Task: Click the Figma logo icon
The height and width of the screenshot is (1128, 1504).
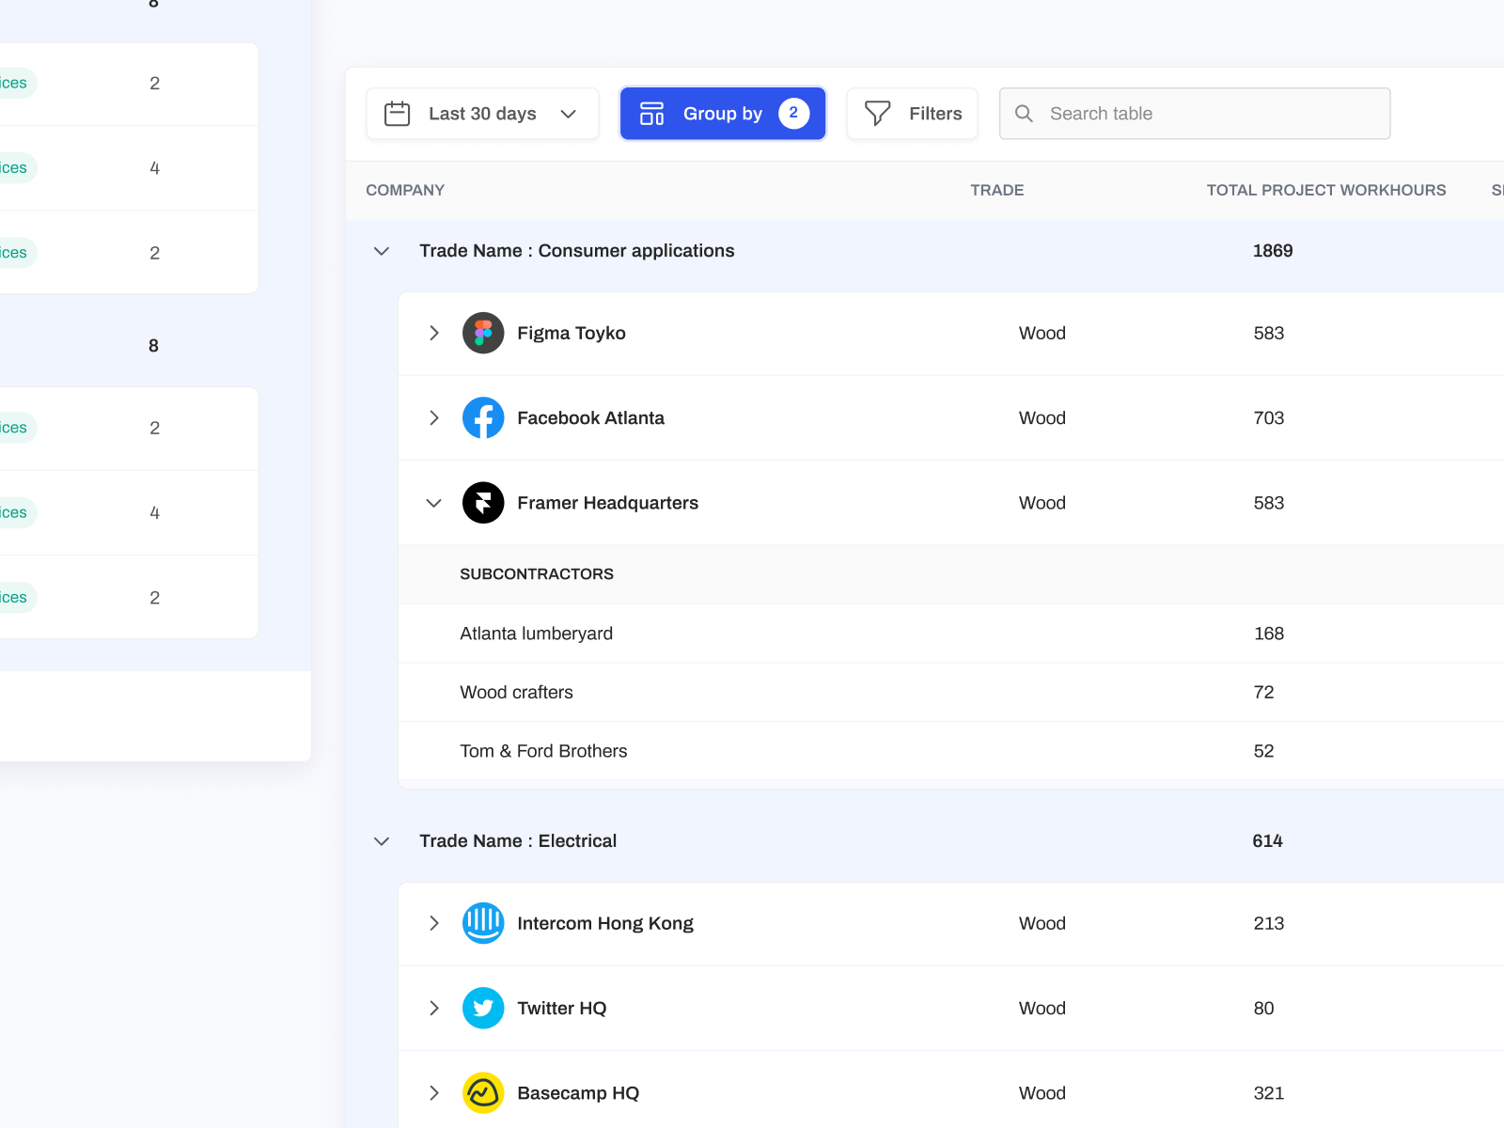Action: (483, 333)
